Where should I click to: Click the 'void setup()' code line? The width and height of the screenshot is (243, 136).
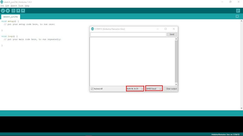(x=10, y=21)
